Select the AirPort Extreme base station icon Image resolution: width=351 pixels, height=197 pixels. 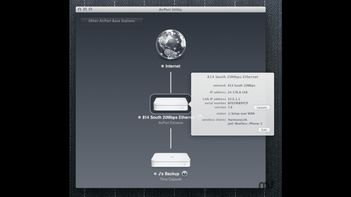(171, 104)
